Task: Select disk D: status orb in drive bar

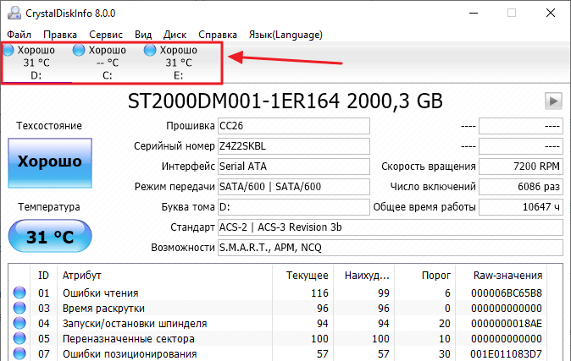Action: [8, 51]
